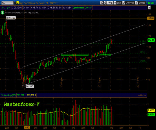Click the 286437 open interest value
Screen dimensions: 156x130
point(89,8)
